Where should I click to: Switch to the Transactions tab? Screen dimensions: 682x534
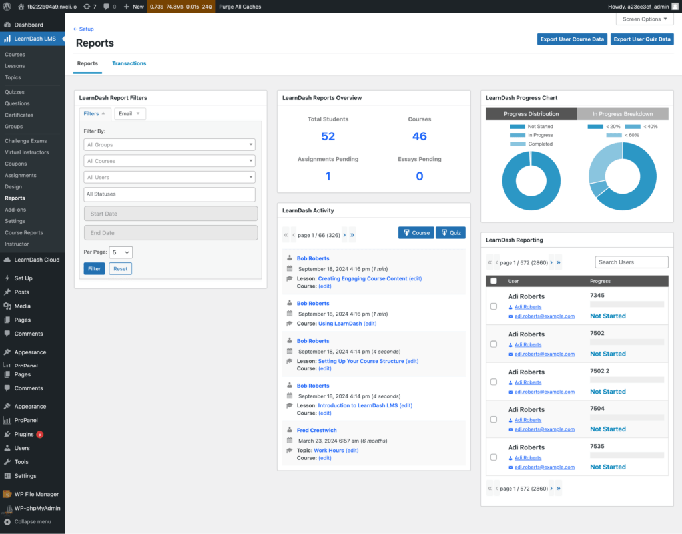pos(129,63)
